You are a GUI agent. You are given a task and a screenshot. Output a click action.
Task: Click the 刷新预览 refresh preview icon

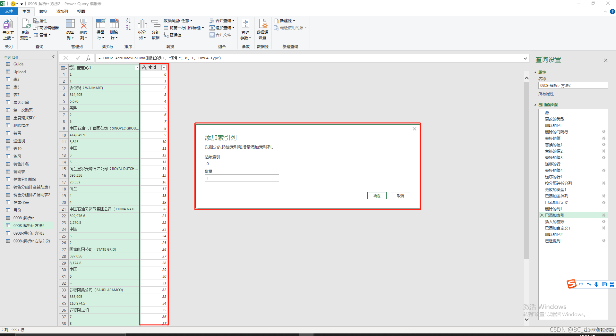[26, 24]
